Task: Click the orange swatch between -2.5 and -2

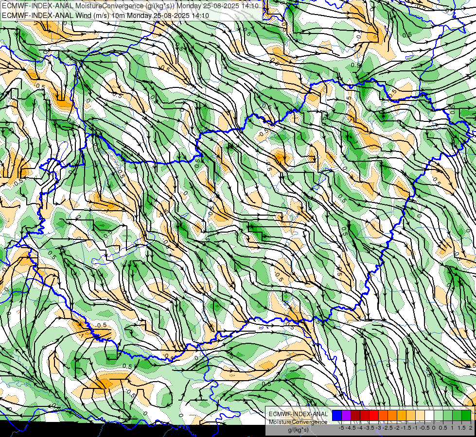Action: click(392, 416)
